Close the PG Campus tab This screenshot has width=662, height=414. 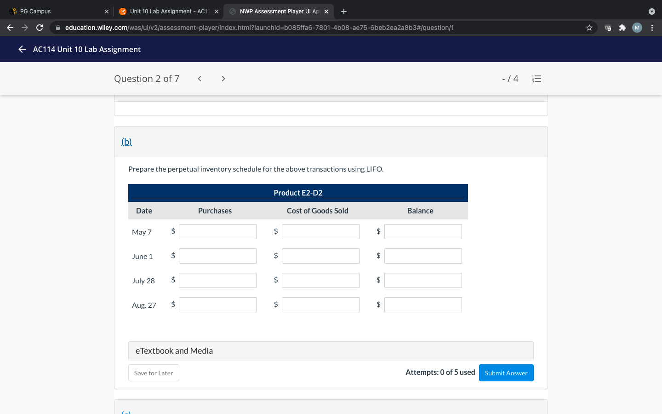click(107, 11)
